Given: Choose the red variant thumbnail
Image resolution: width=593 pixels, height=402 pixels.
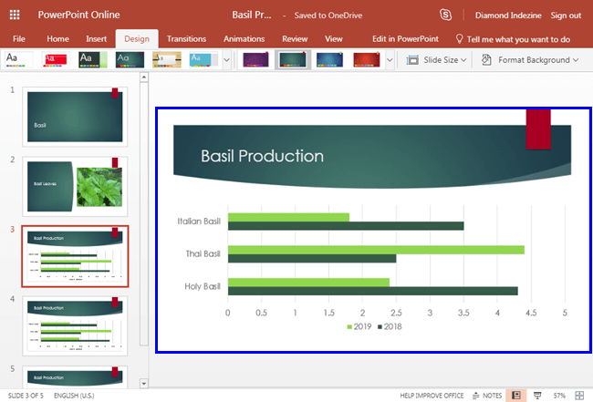Looking at the screenshot, I should point(366,60).
